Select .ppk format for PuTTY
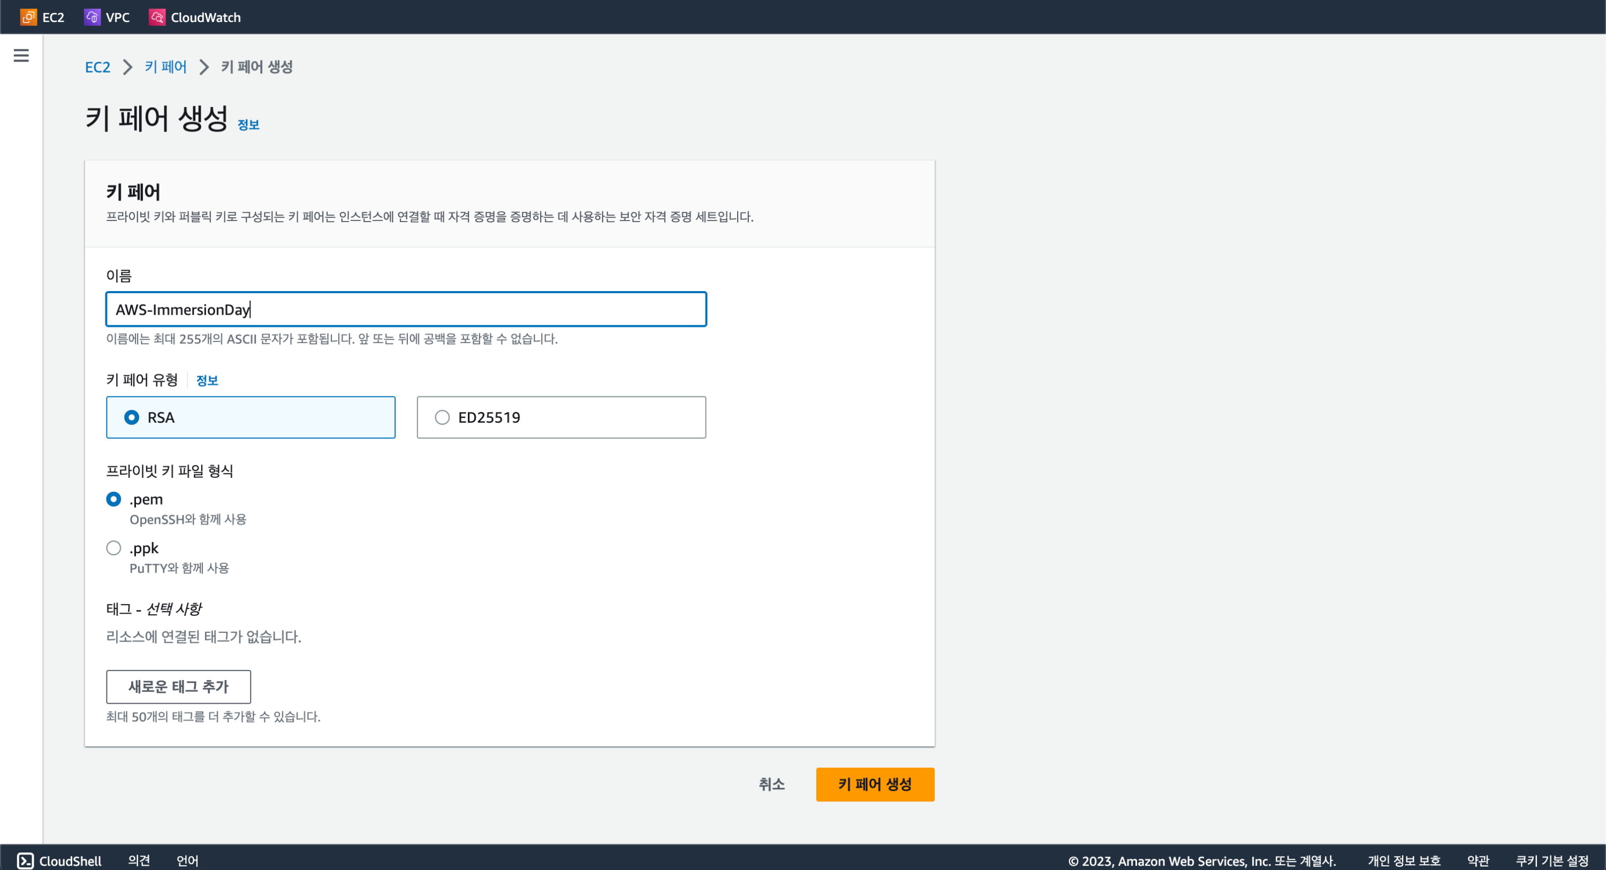Screen dimensions: 1606x870 point(113,548)
